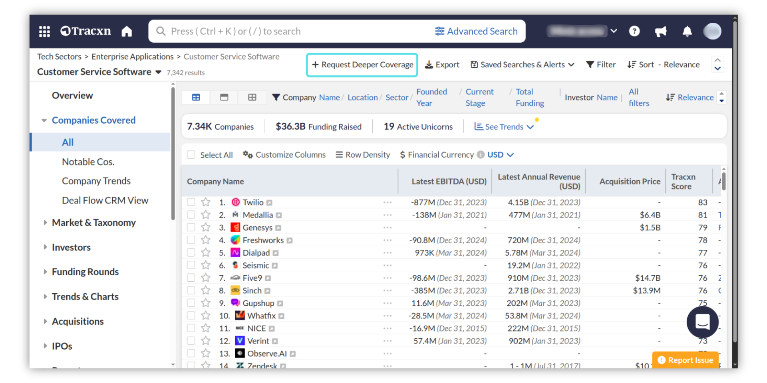767x383 pixels.
Task: Click Request Deeper Coverage button
Action: tap(362, 65)
